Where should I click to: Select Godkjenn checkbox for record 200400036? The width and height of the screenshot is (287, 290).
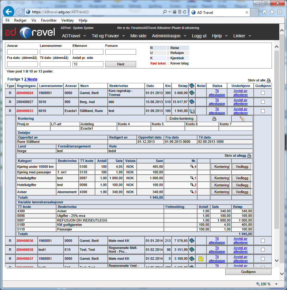(263, 241)
